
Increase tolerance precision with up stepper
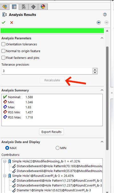pos(95,70)
